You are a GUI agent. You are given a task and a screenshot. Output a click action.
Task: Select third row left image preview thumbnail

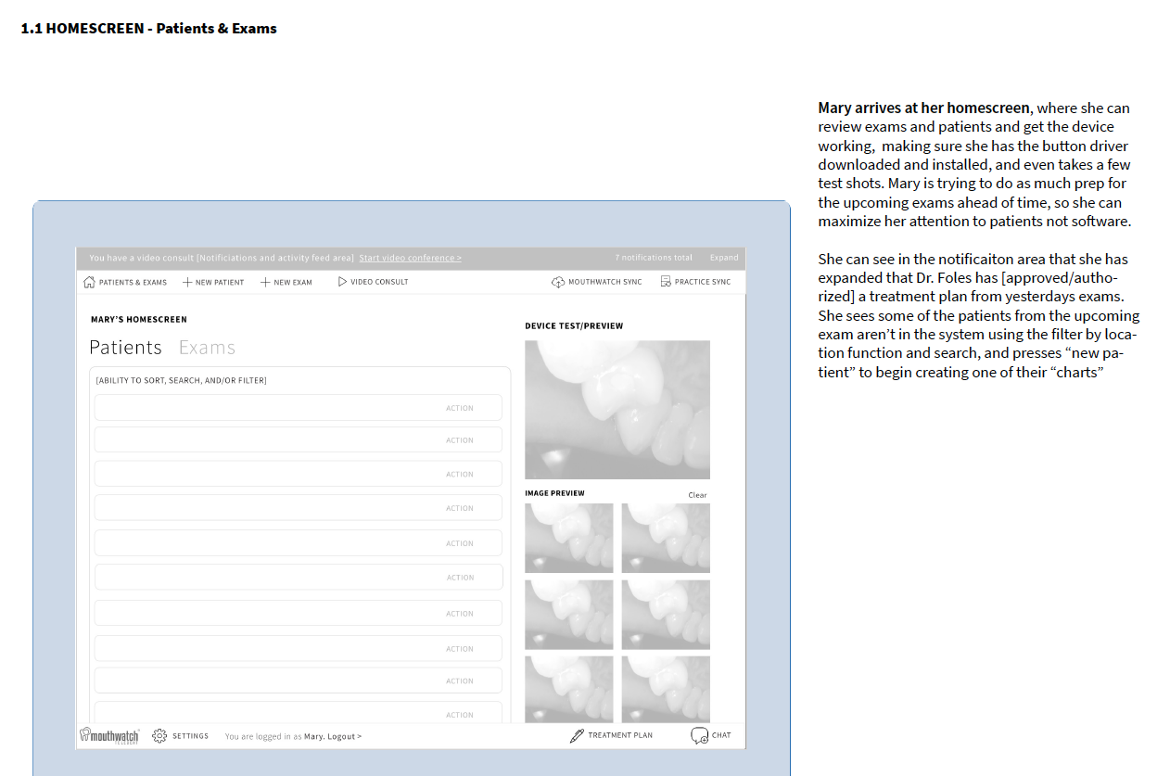(569, 690)
